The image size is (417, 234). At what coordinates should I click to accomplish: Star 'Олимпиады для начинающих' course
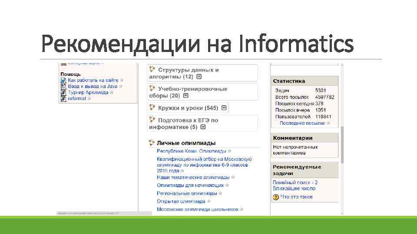click(227, 185)
